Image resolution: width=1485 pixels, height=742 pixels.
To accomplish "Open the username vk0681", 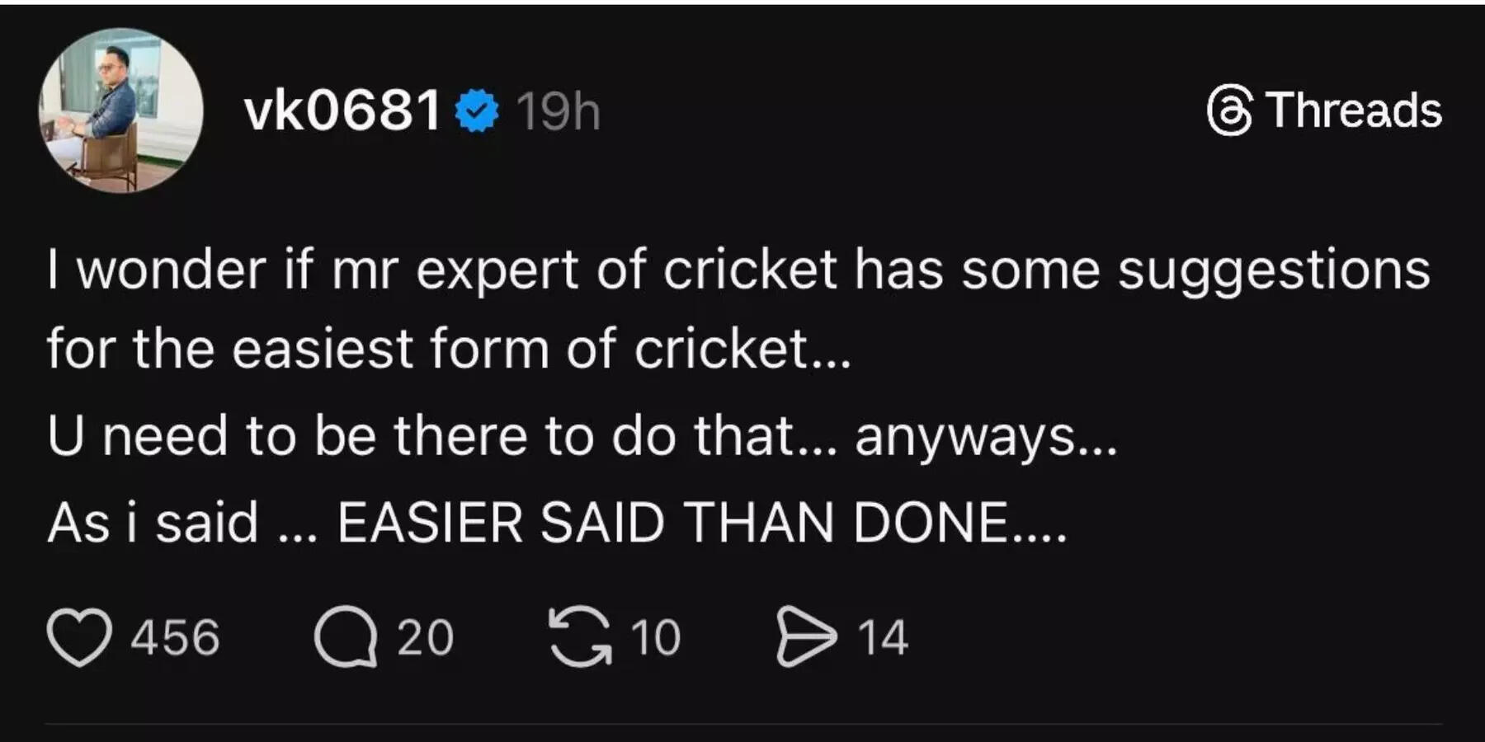I will coord(342,108).
